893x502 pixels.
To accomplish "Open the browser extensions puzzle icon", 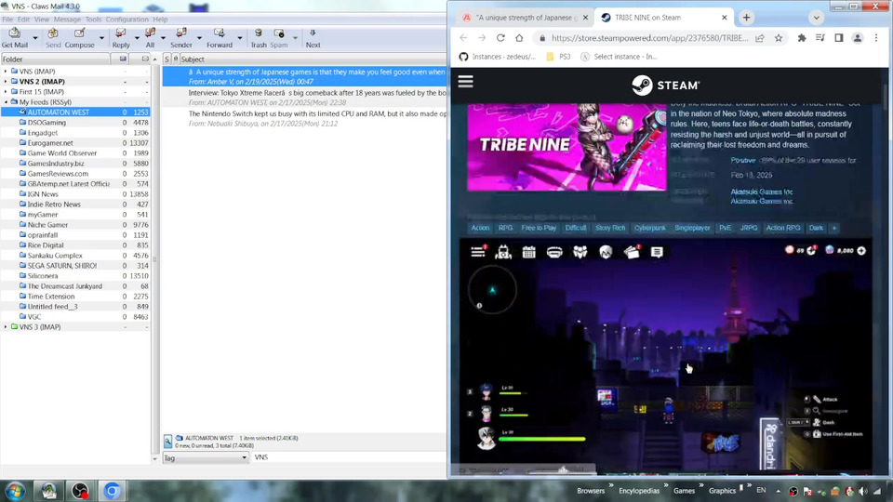I will (802, 38).
